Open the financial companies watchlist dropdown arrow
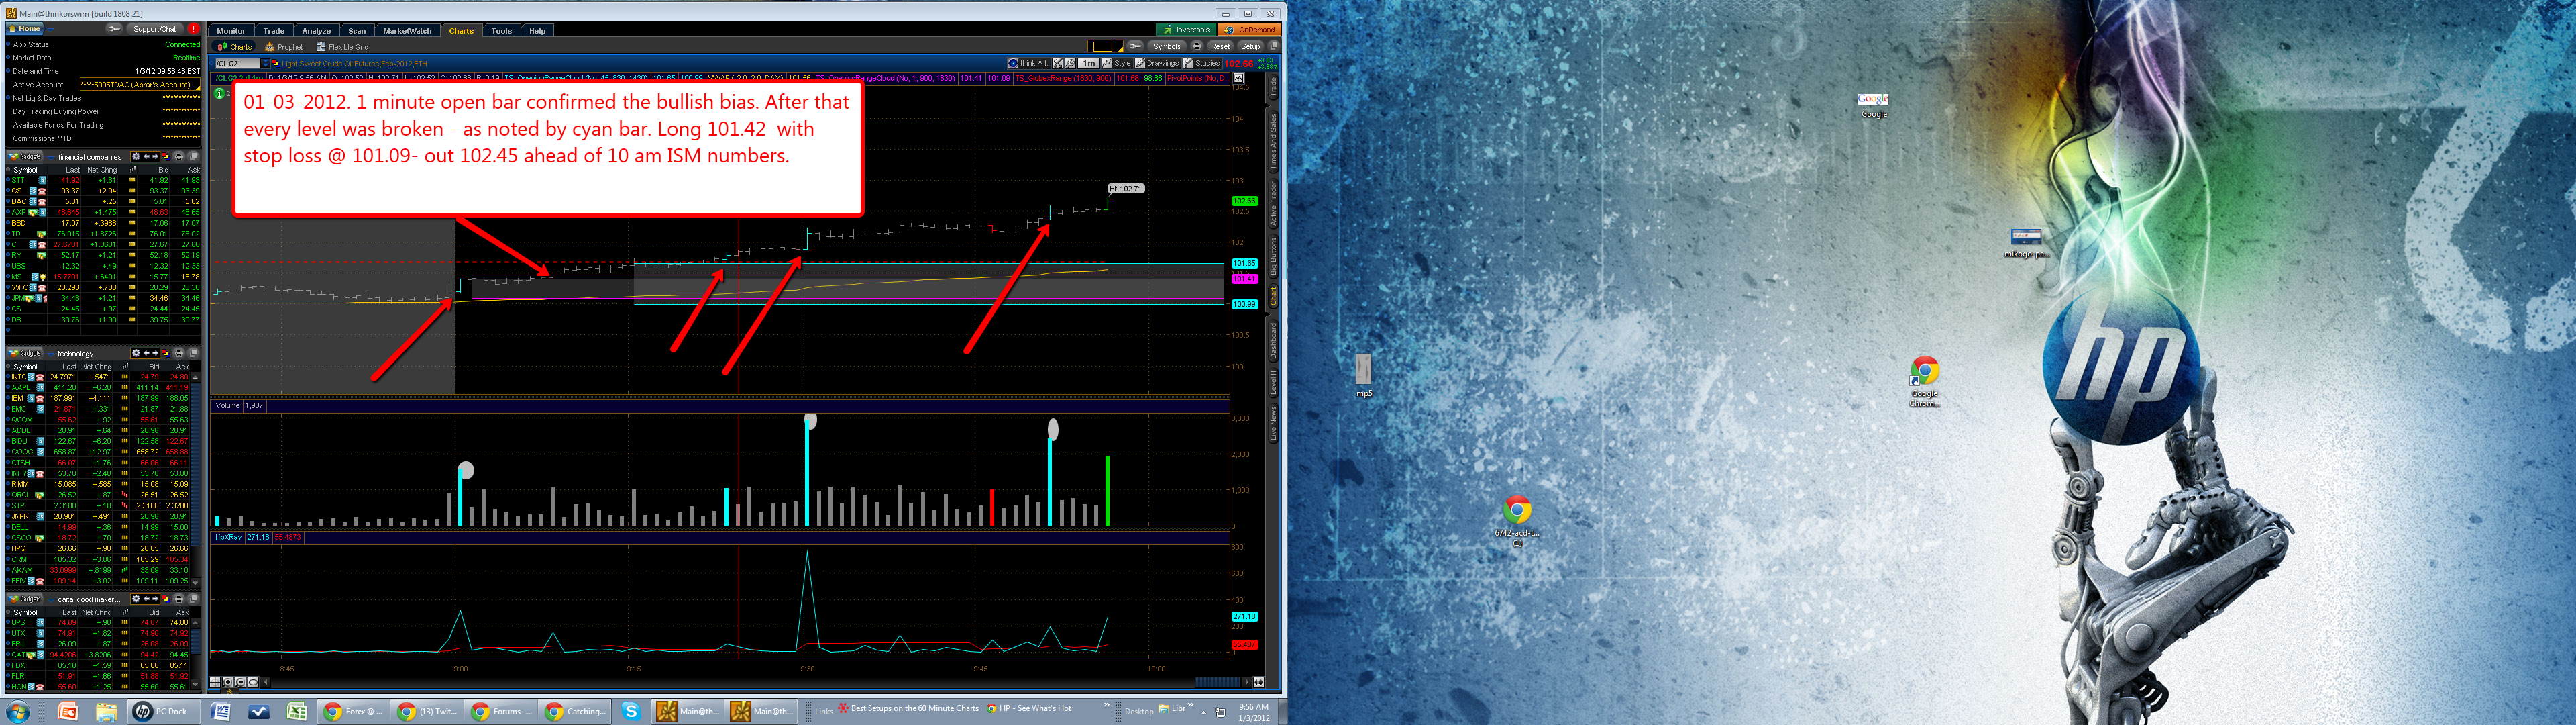2576x725 pixels. pos(51,157)
